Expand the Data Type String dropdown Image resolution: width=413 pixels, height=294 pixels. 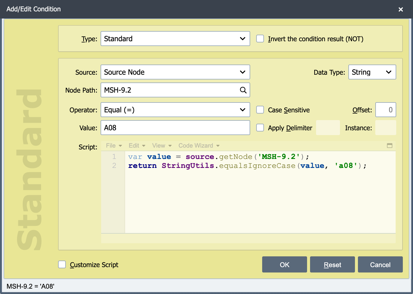[372, 72]
